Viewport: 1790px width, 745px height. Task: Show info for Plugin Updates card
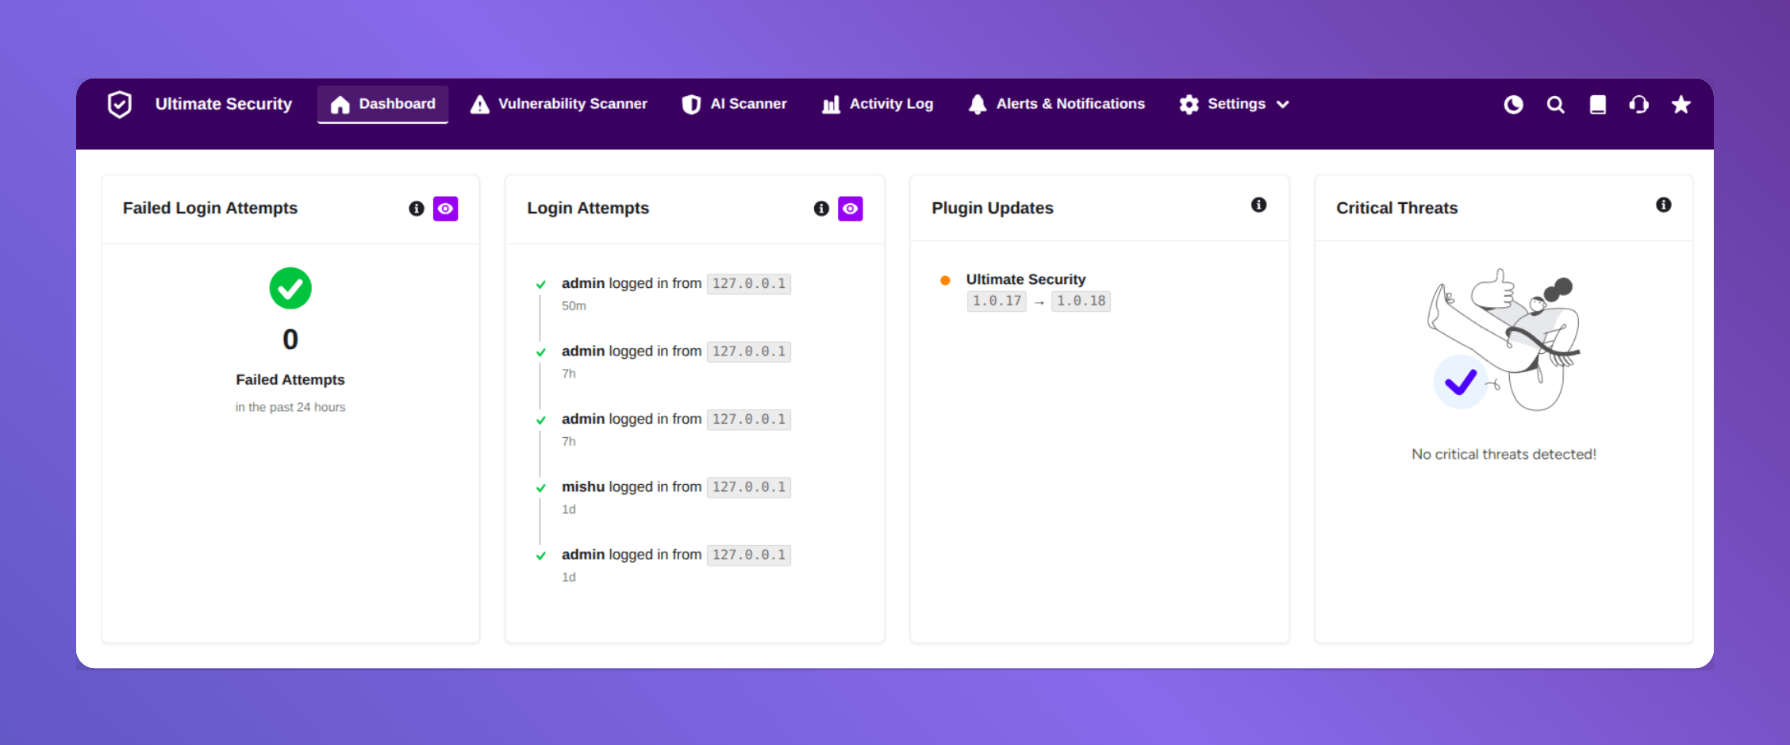(1259, 205)
